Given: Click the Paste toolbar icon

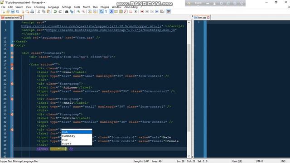Looking at the screenshot, I should pyautogui.click(x=48, y=11).
